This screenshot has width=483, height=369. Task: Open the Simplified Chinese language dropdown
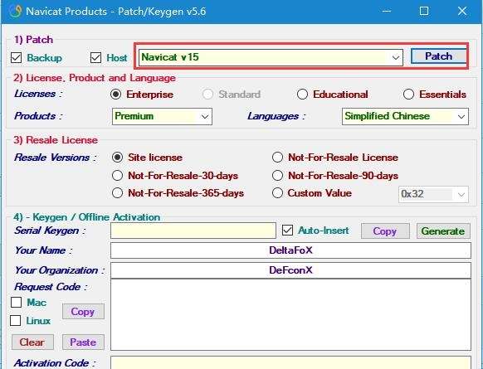click(x=405, y=116)
